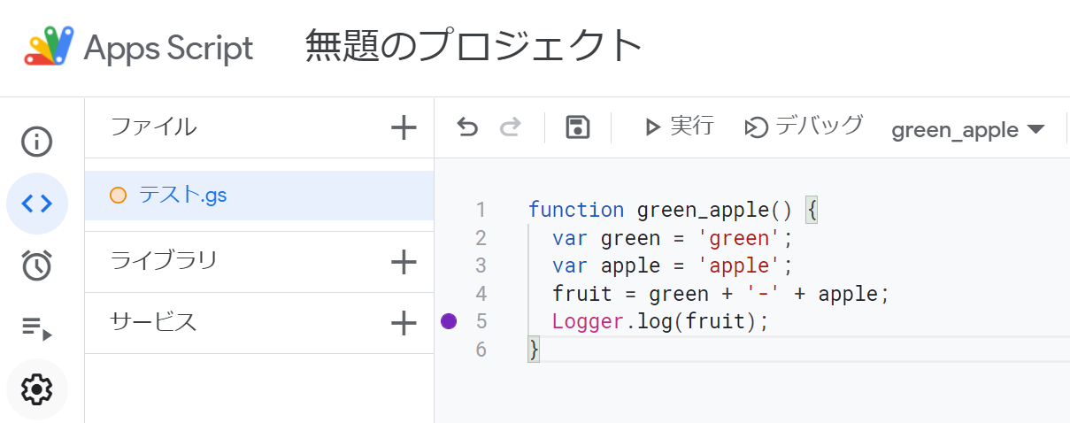
Task: Open the green_apple function dropdown
Action: pos(968,130)
